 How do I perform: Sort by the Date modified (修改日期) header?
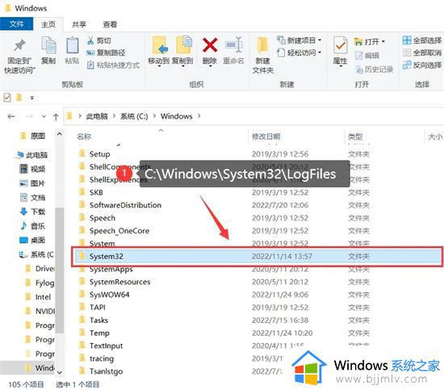click(266, 136)
